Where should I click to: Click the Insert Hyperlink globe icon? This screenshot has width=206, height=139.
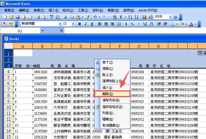pyautogui.click(x=115, y=17)
